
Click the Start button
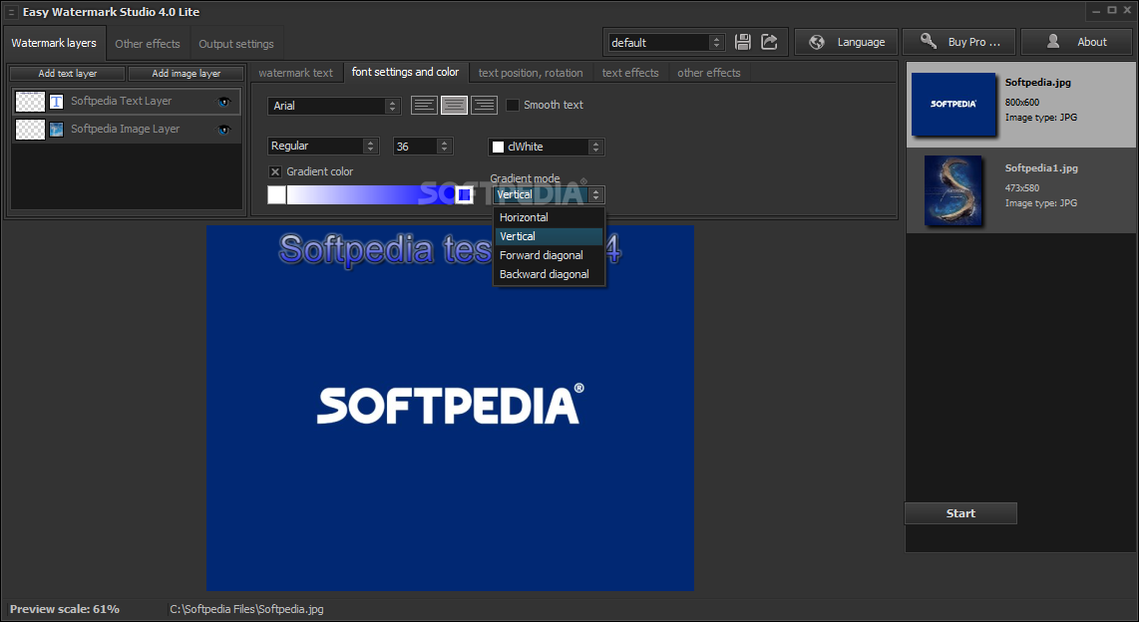click(960, 513)
